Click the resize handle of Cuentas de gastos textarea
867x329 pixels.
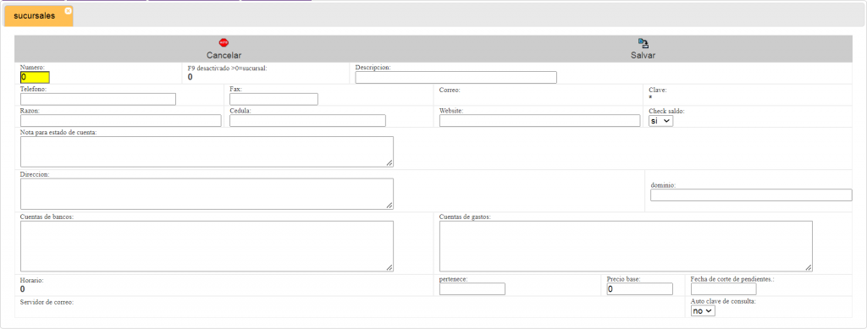pyautogui.click(x=809, y=268)
